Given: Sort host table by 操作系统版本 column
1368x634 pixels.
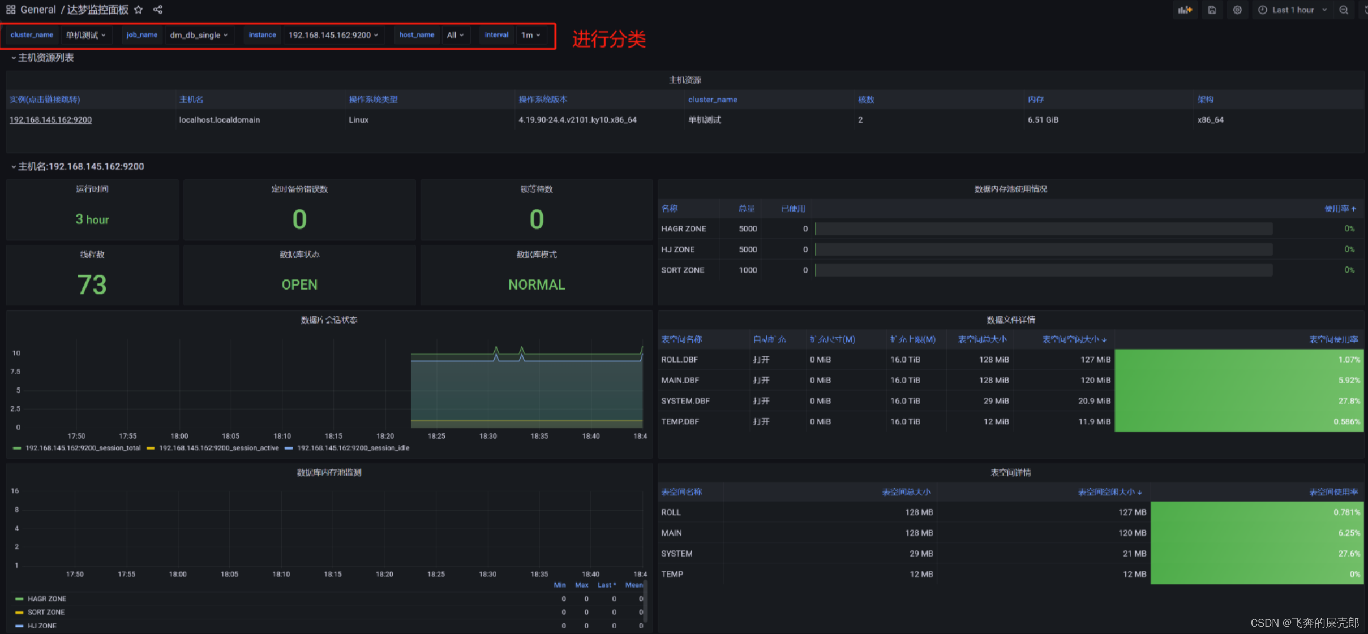Looking at the screenshot, I should (x=543, y=100).
